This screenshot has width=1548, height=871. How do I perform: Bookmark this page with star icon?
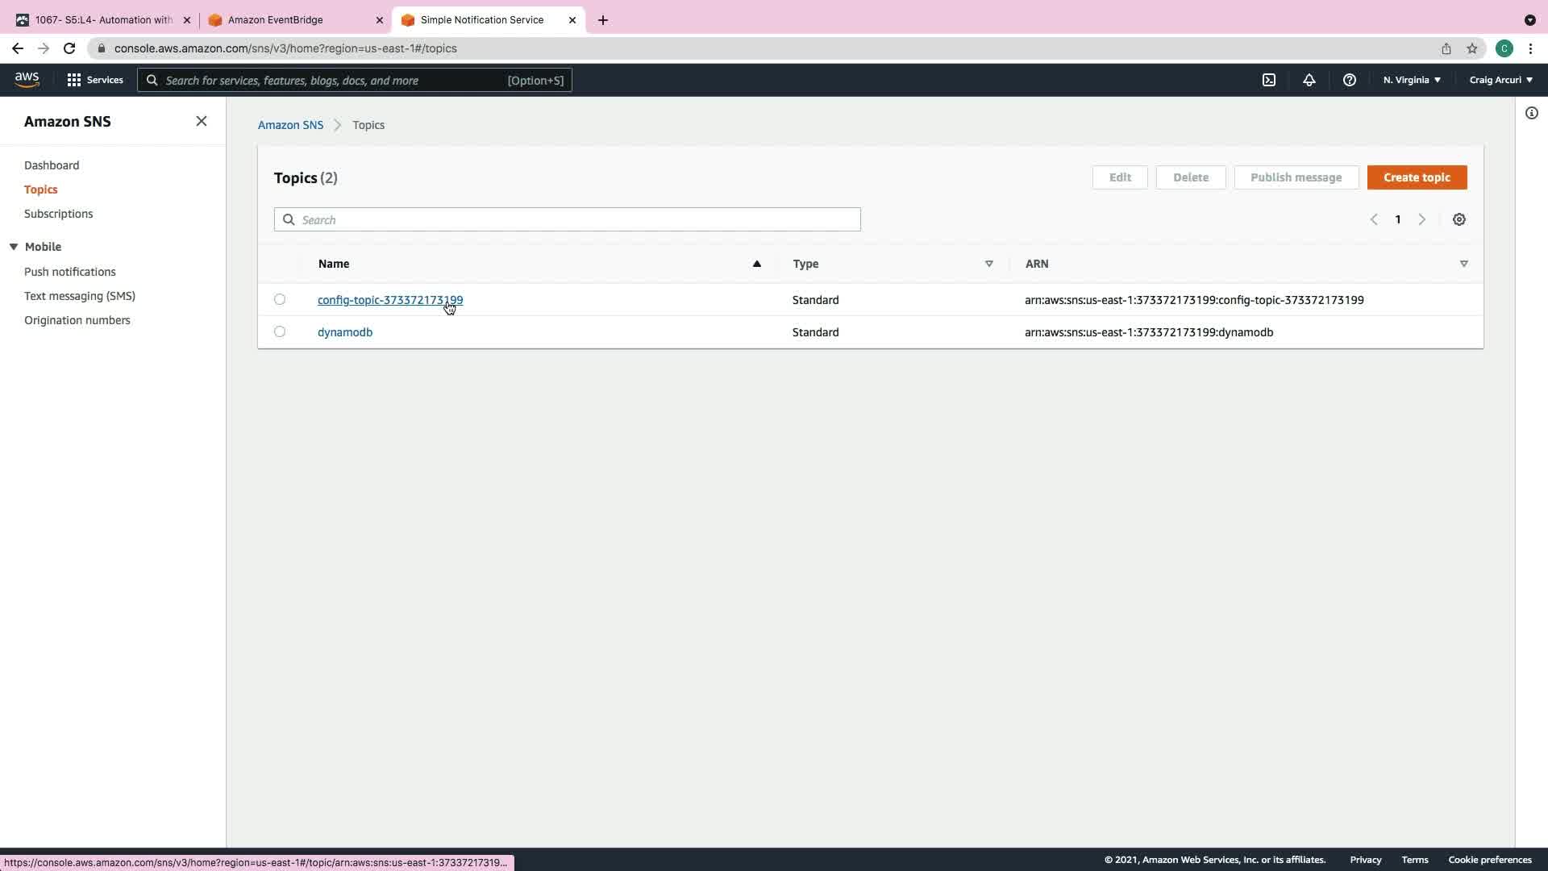(1471, 48)
